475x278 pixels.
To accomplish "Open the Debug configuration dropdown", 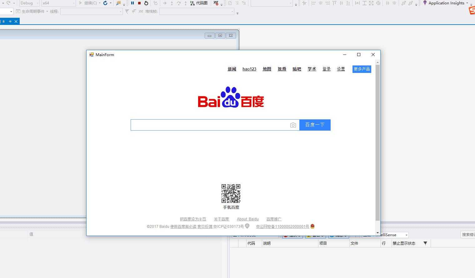I will pyautogui.click(x=29, y=3).
